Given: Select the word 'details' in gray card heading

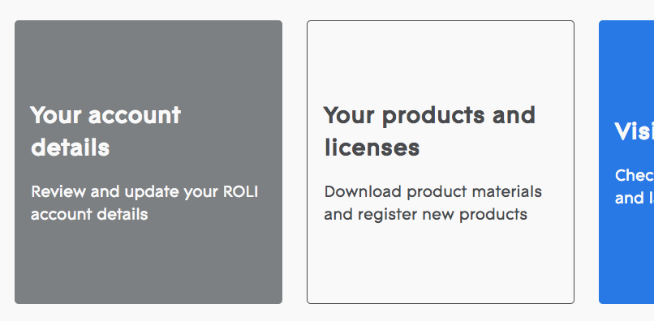Looking at the screenshot, I should point(71,148).
